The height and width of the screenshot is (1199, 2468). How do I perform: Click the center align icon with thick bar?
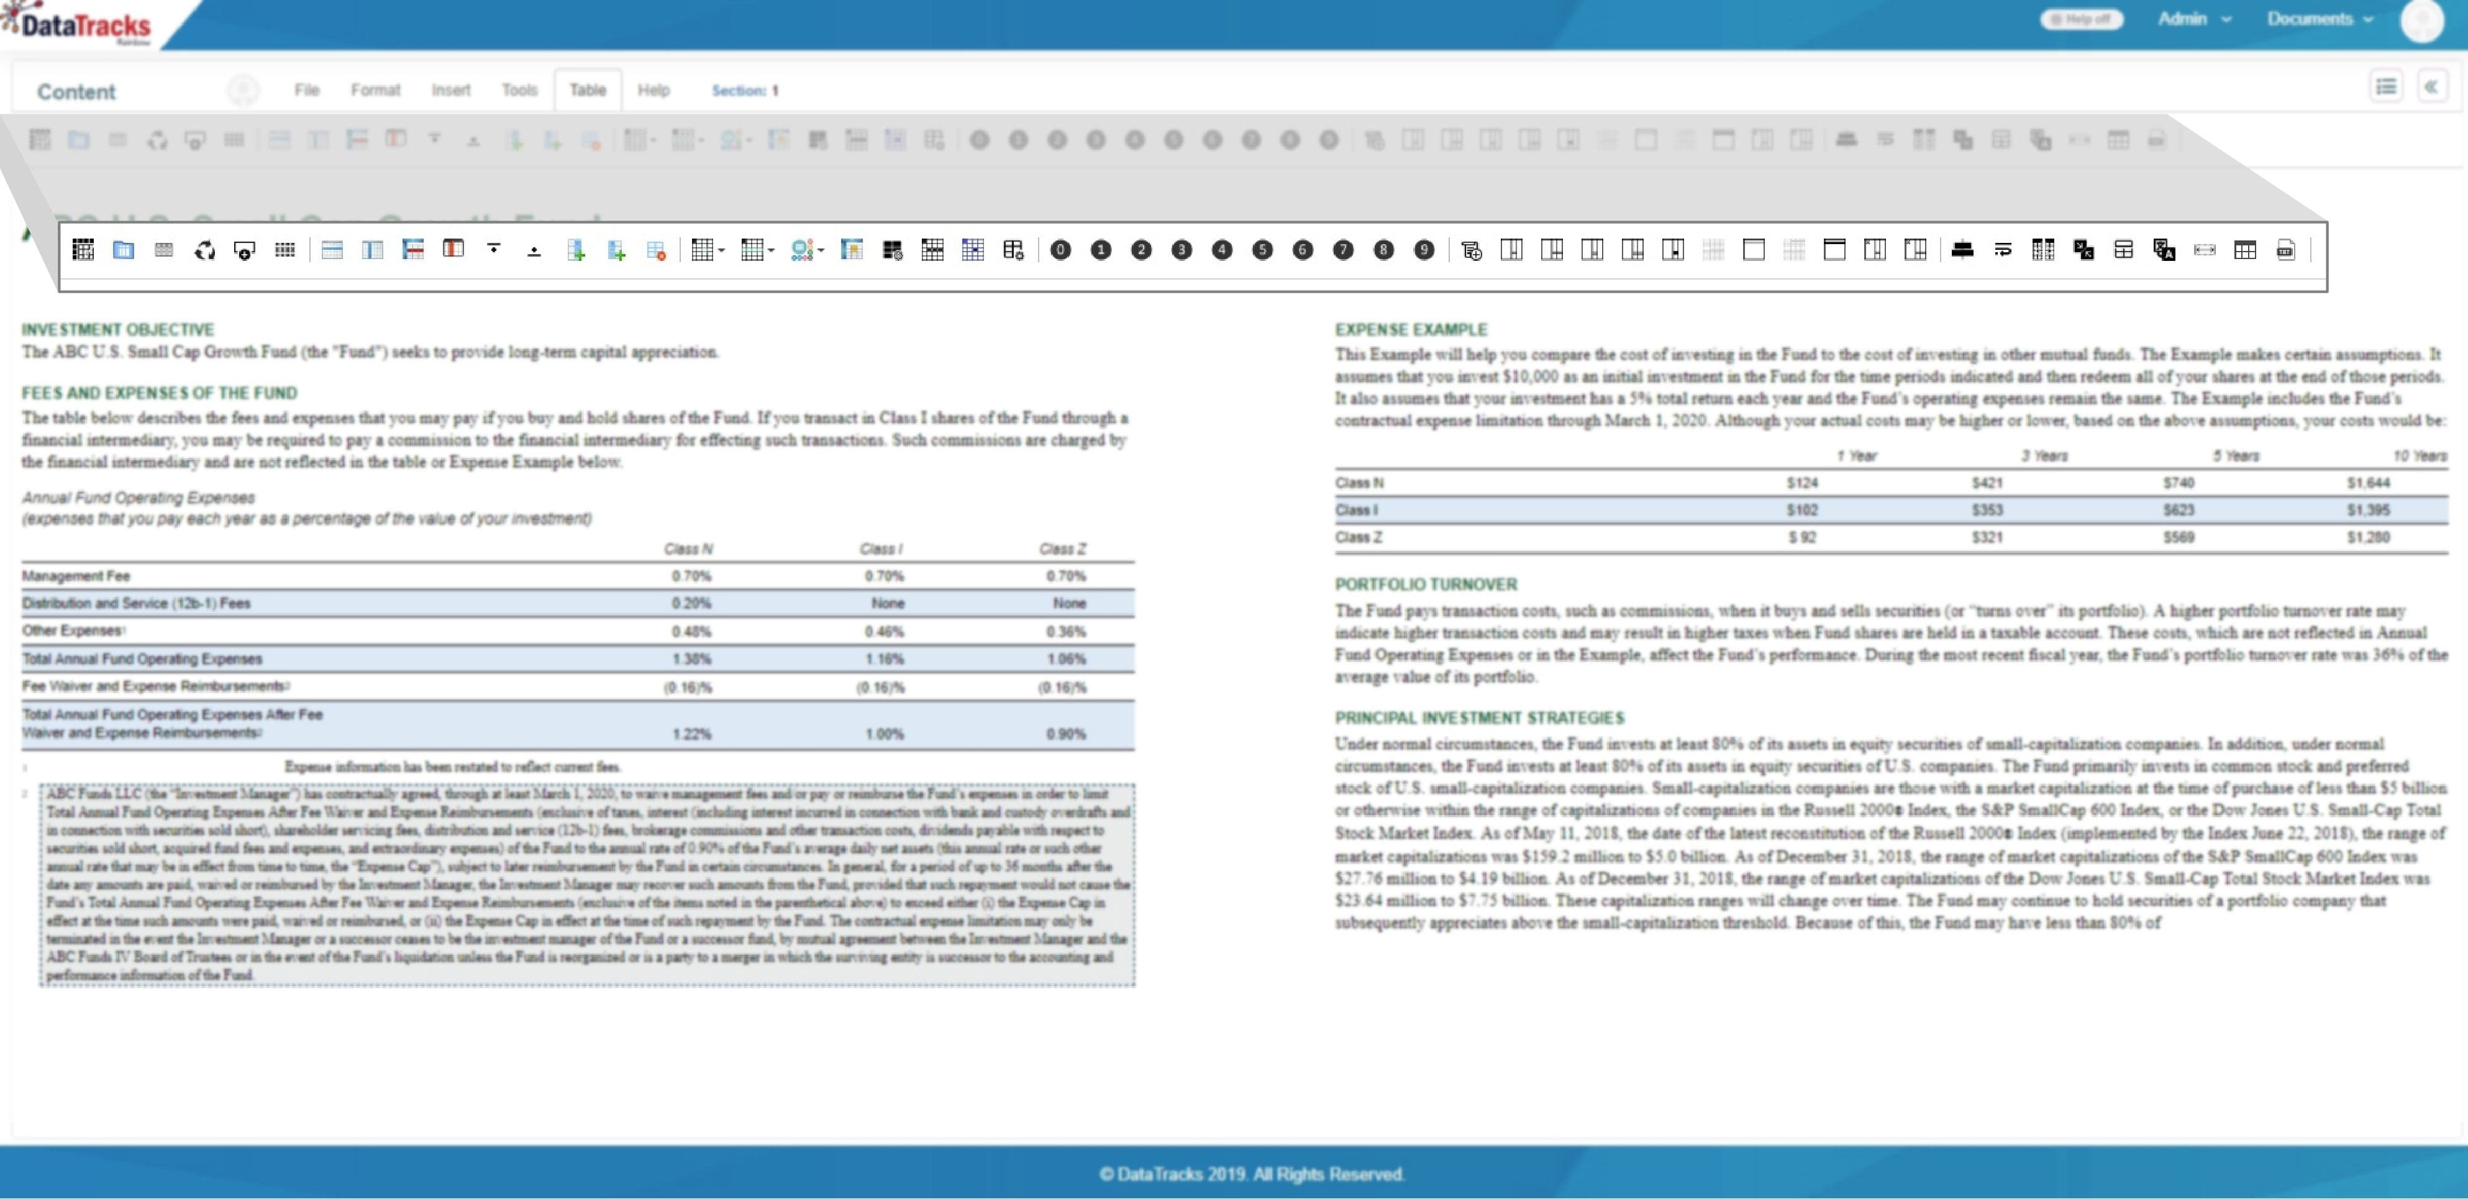coord(1962,250)
